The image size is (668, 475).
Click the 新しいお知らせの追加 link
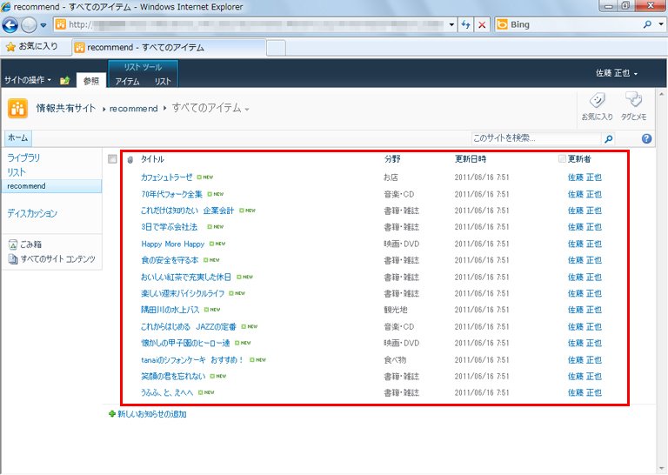click(152, 414)
